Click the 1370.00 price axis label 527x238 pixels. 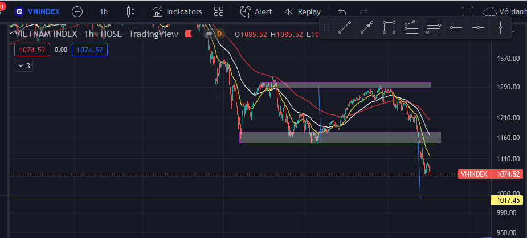click(509, 59)
